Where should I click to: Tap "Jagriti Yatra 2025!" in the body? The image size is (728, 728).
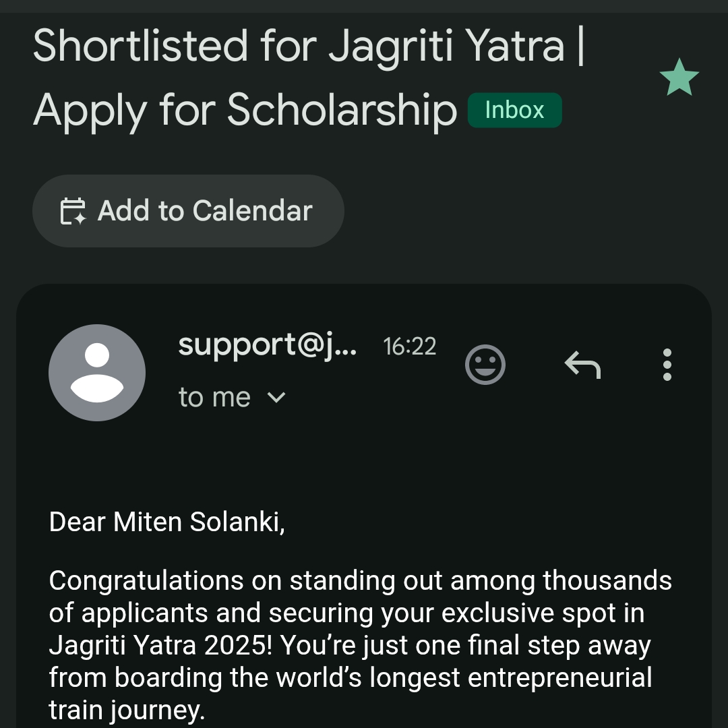(x=160, y=645)
